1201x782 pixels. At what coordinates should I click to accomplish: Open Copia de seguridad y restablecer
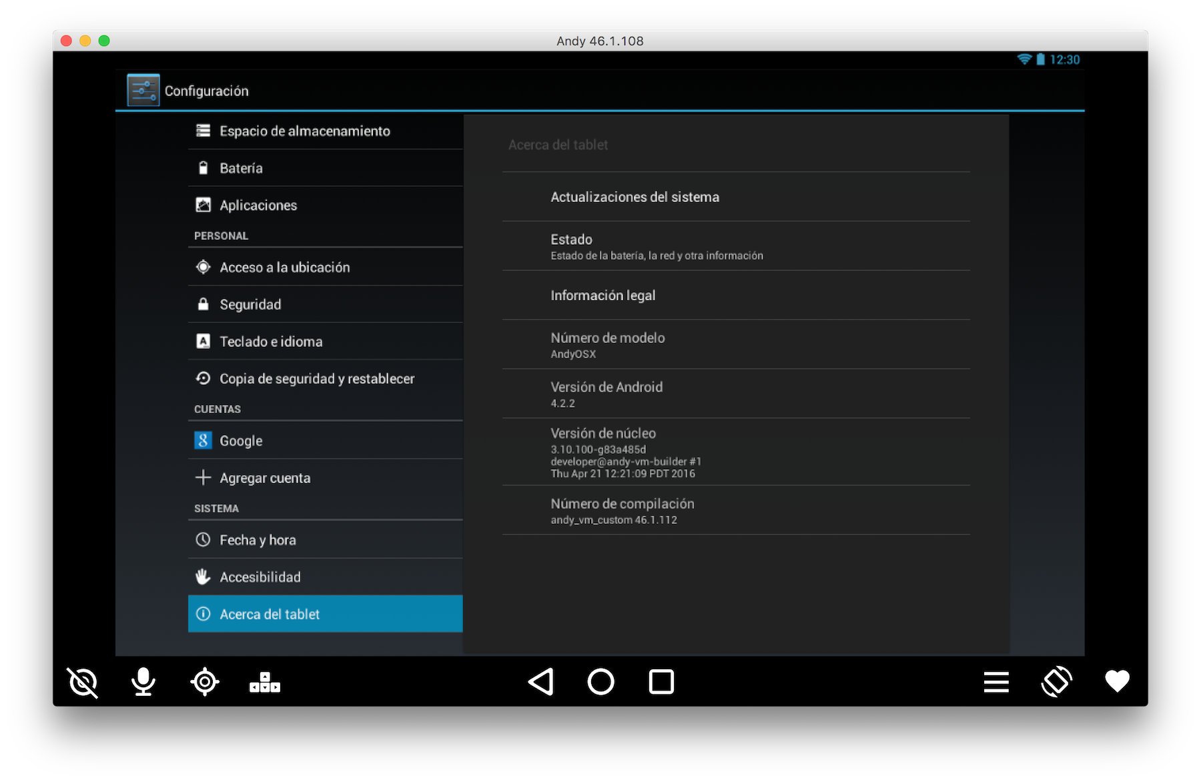click(326, 378)
